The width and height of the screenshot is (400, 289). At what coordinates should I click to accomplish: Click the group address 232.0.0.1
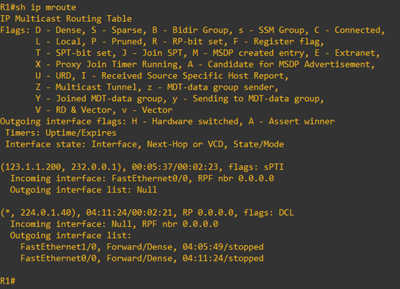click(94, 167)
